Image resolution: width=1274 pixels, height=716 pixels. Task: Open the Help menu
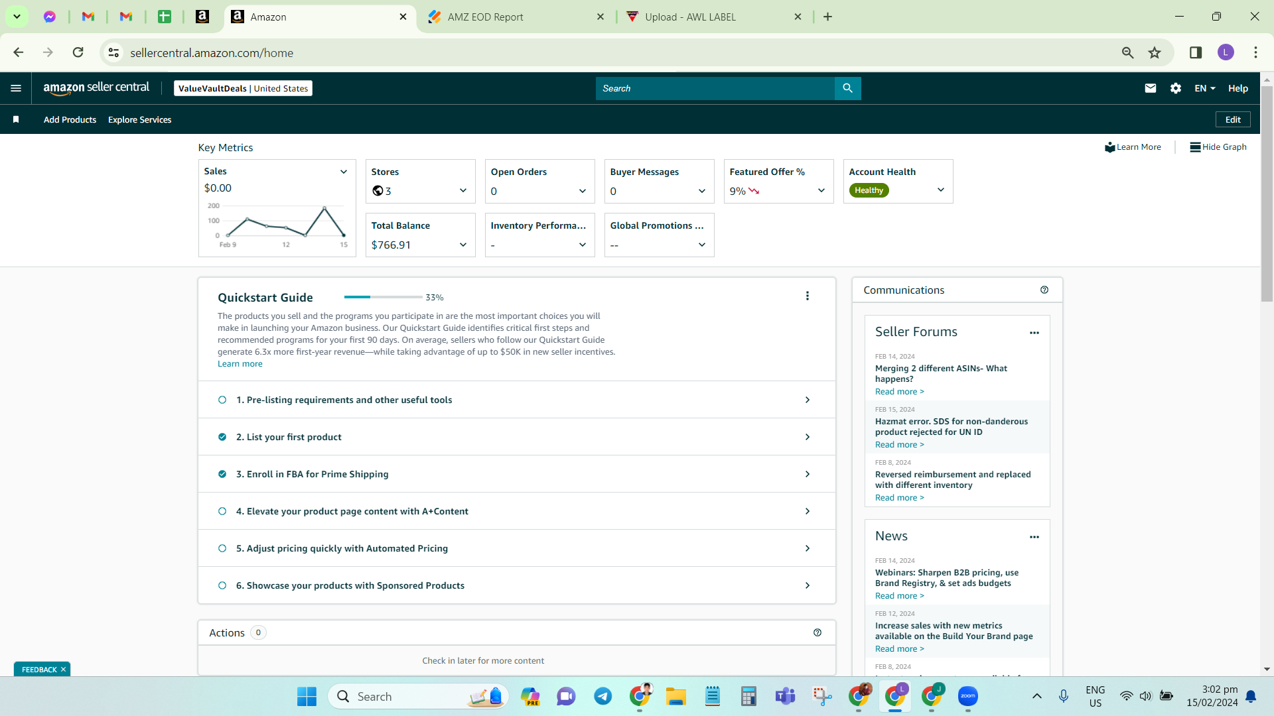[x=1238, y=88]
